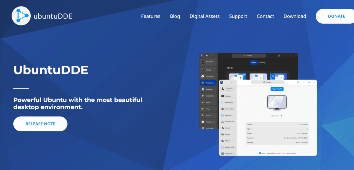Screen dimensions: 354x170
Task: Click the pencil edit icon beside ubuntudde
Action: coord(281,116)
